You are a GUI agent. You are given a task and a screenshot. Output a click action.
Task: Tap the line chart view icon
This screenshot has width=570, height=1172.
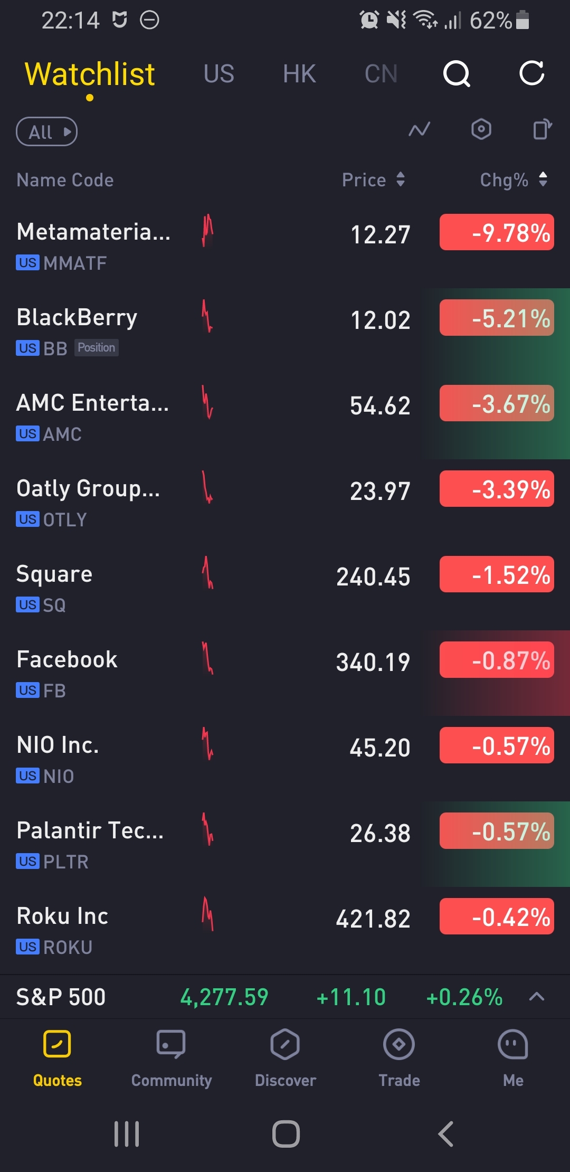[420, 129]
